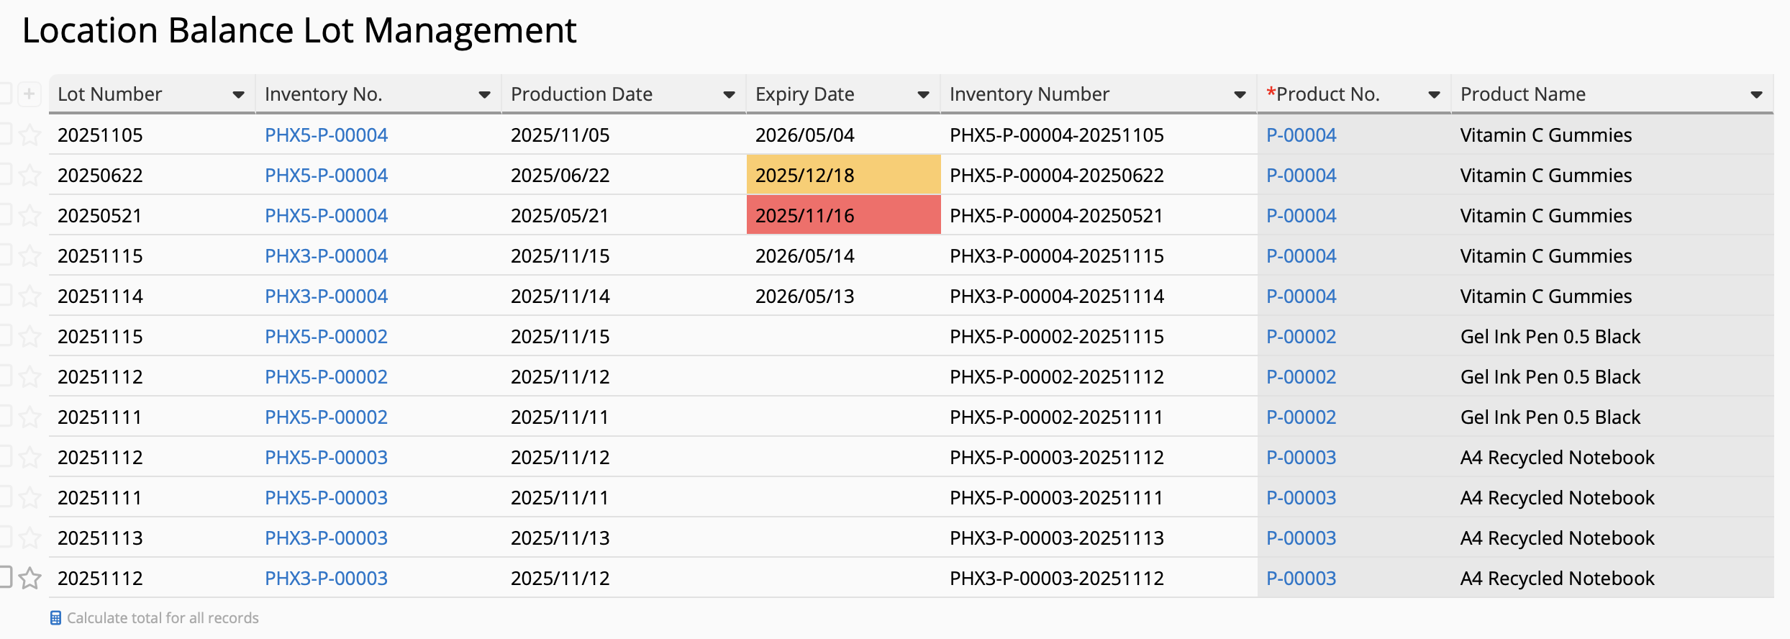Star the row with lot number 20250622

click(x=29, y=175)
